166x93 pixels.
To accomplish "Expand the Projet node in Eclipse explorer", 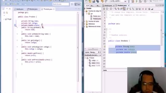I will click(x=4, y=19).
